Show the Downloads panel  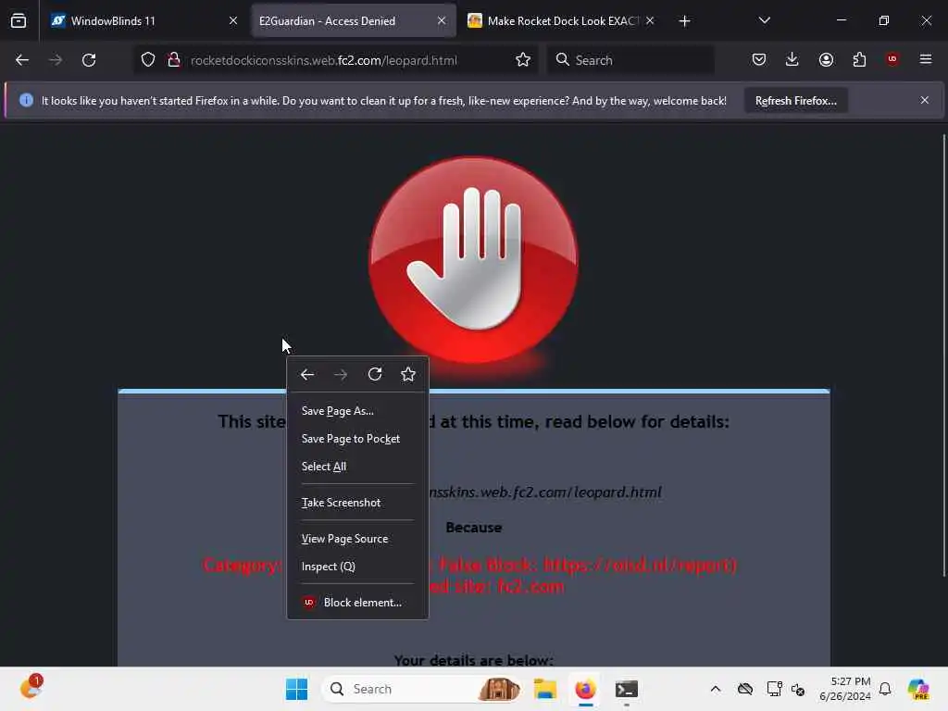coord(792,59)
